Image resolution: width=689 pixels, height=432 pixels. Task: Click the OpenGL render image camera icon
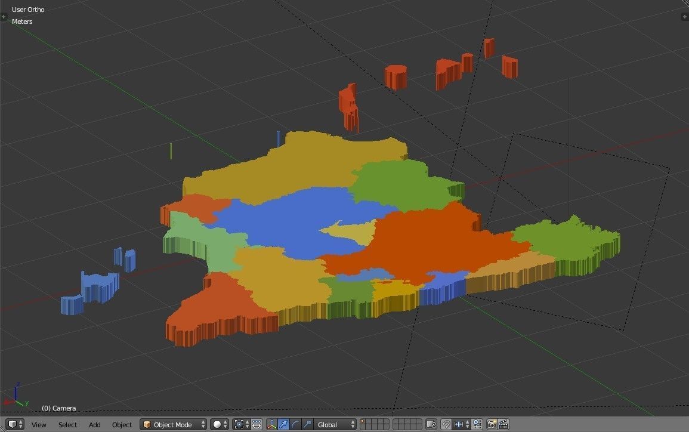[x=492, y=424]
